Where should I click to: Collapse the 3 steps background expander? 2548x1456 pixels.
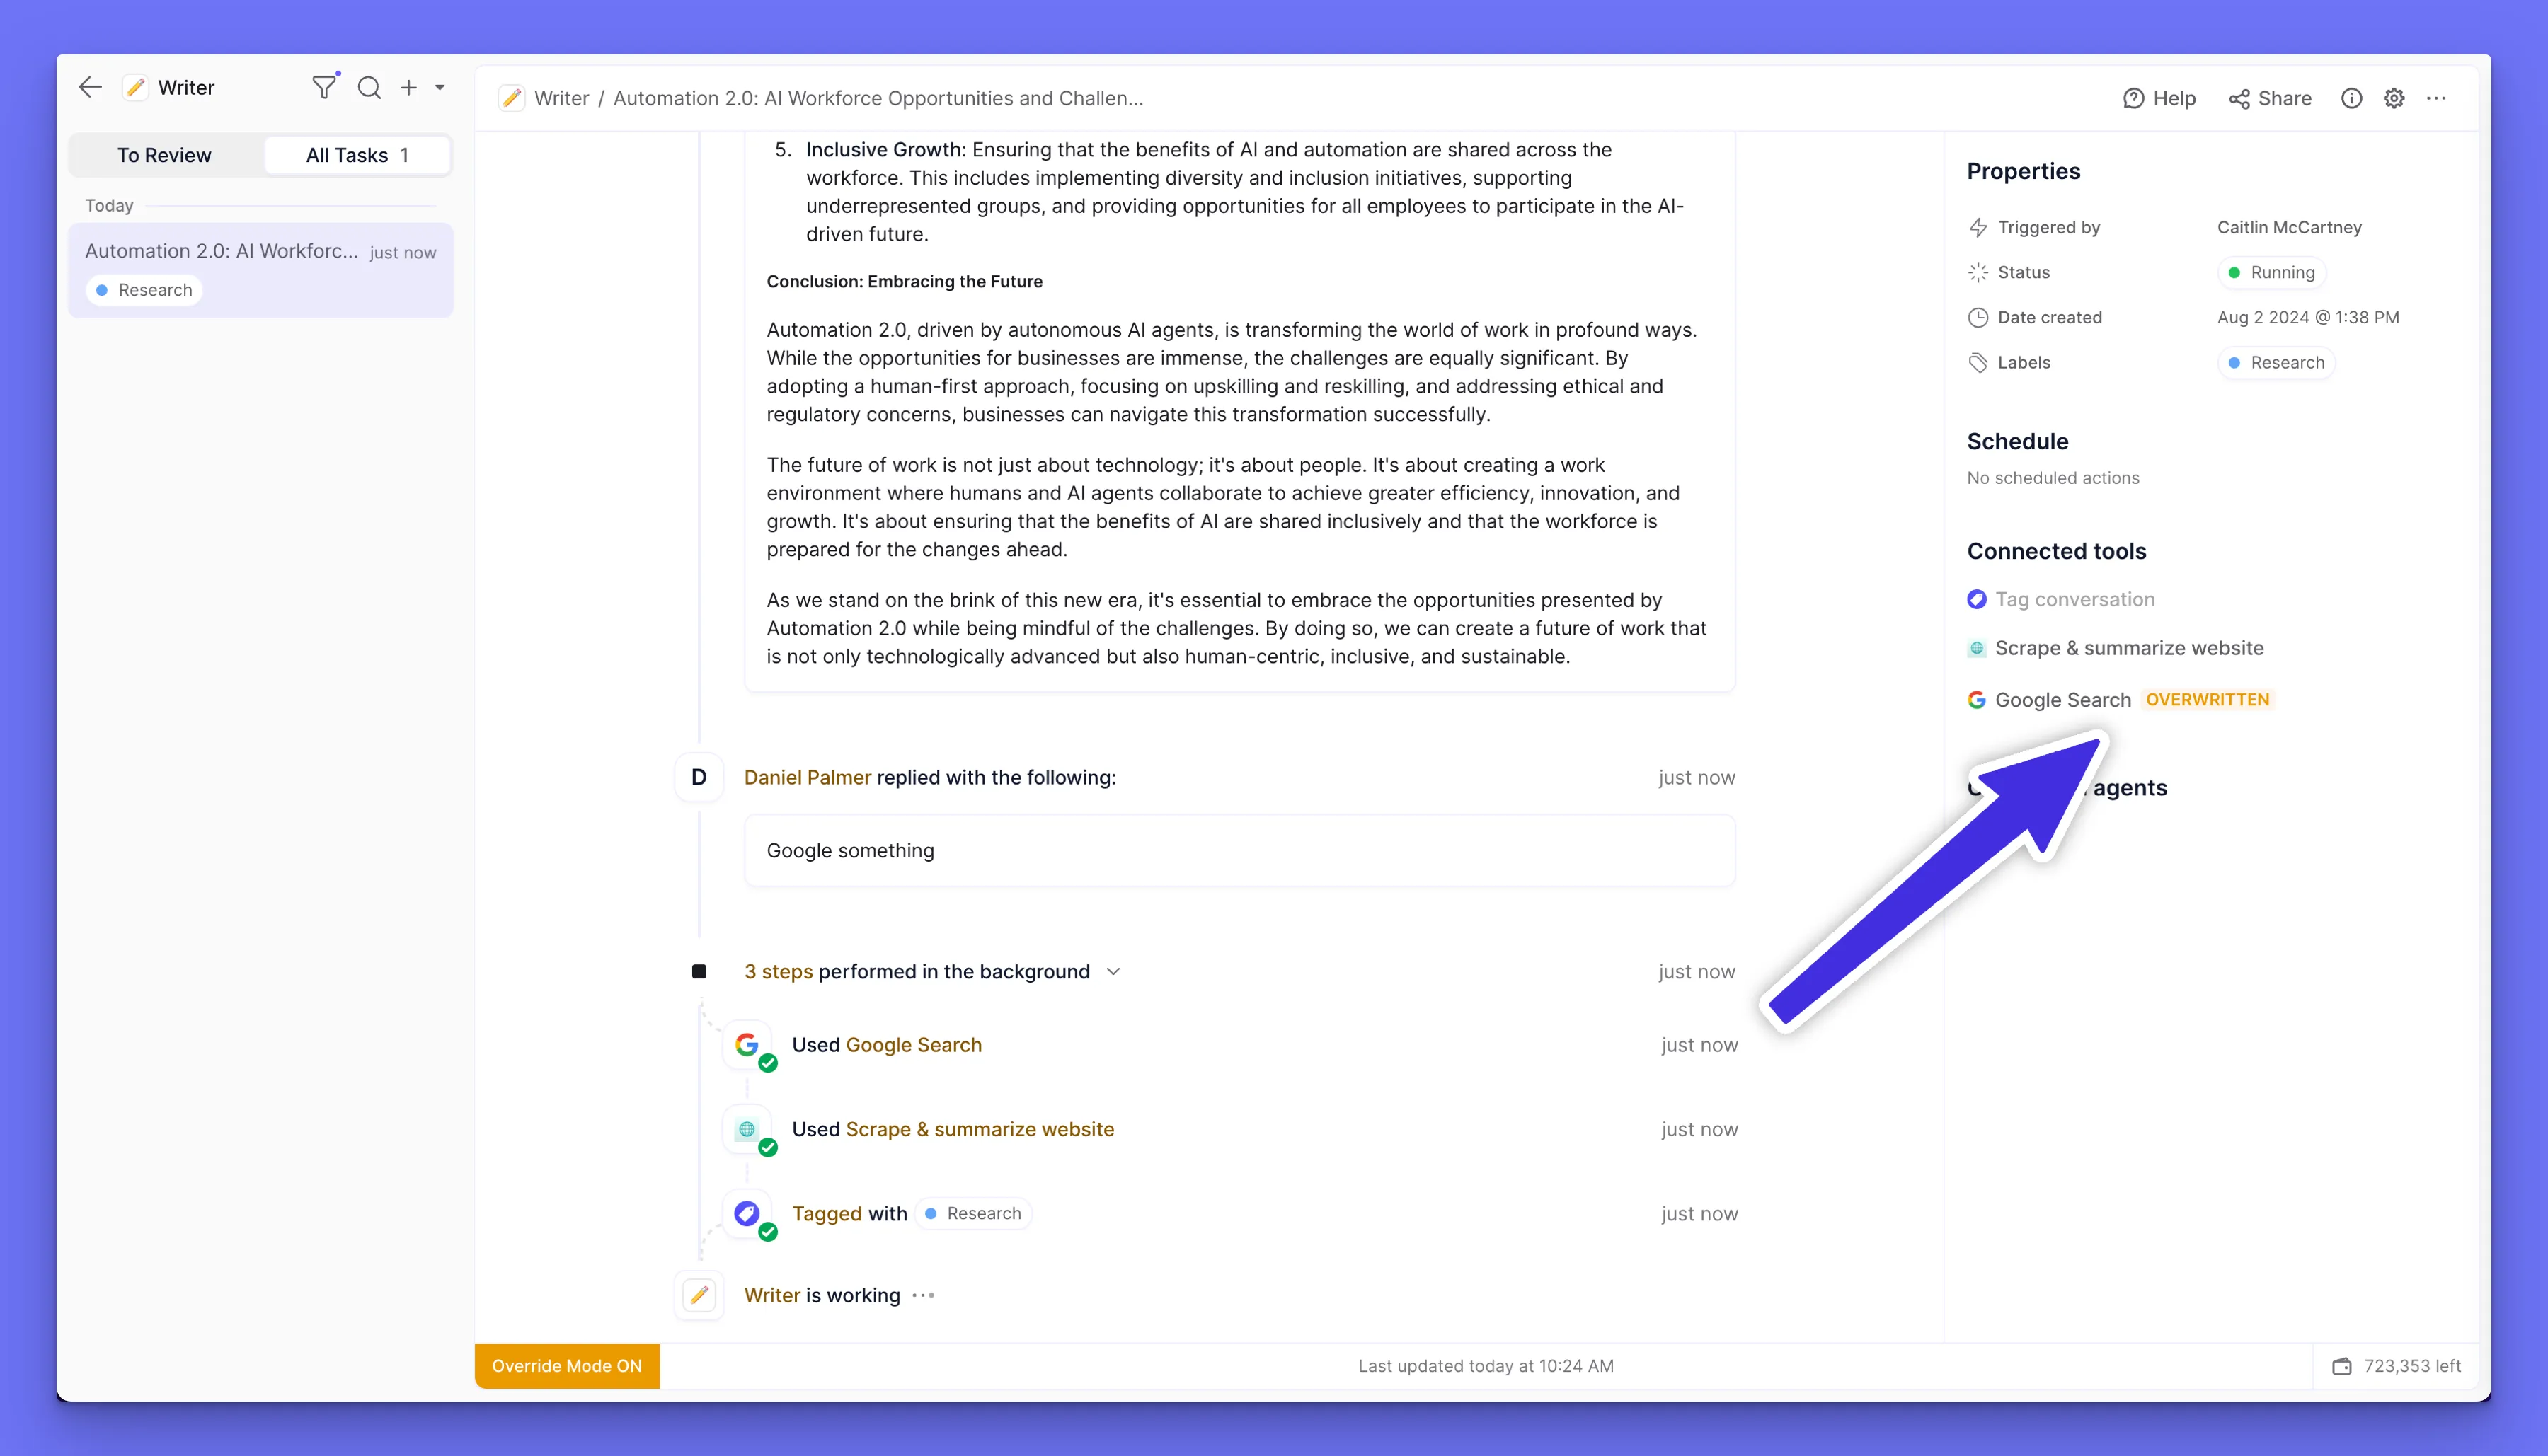click(1113, 971)
